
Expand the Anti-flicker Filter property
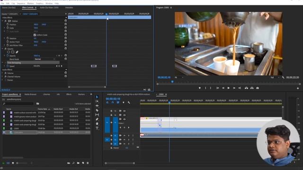[x=4, y=45]
